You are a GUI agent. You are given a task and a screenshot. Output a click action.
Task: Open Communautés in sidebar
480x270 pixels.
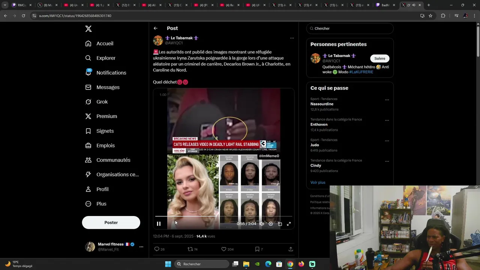pyautogui.click(x=108, y=160)
